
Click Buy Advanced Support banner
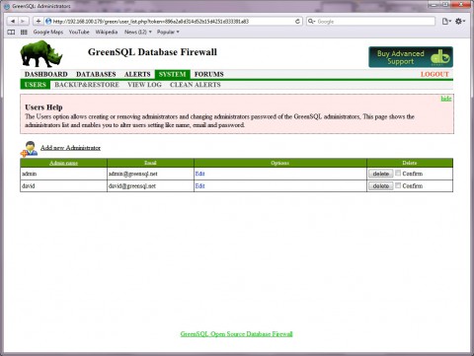[411, 57]
